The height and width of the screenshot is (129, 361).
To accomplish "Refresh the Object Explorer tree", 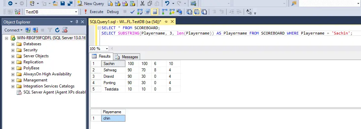I will pyautogui.click(x=57, y=30).
